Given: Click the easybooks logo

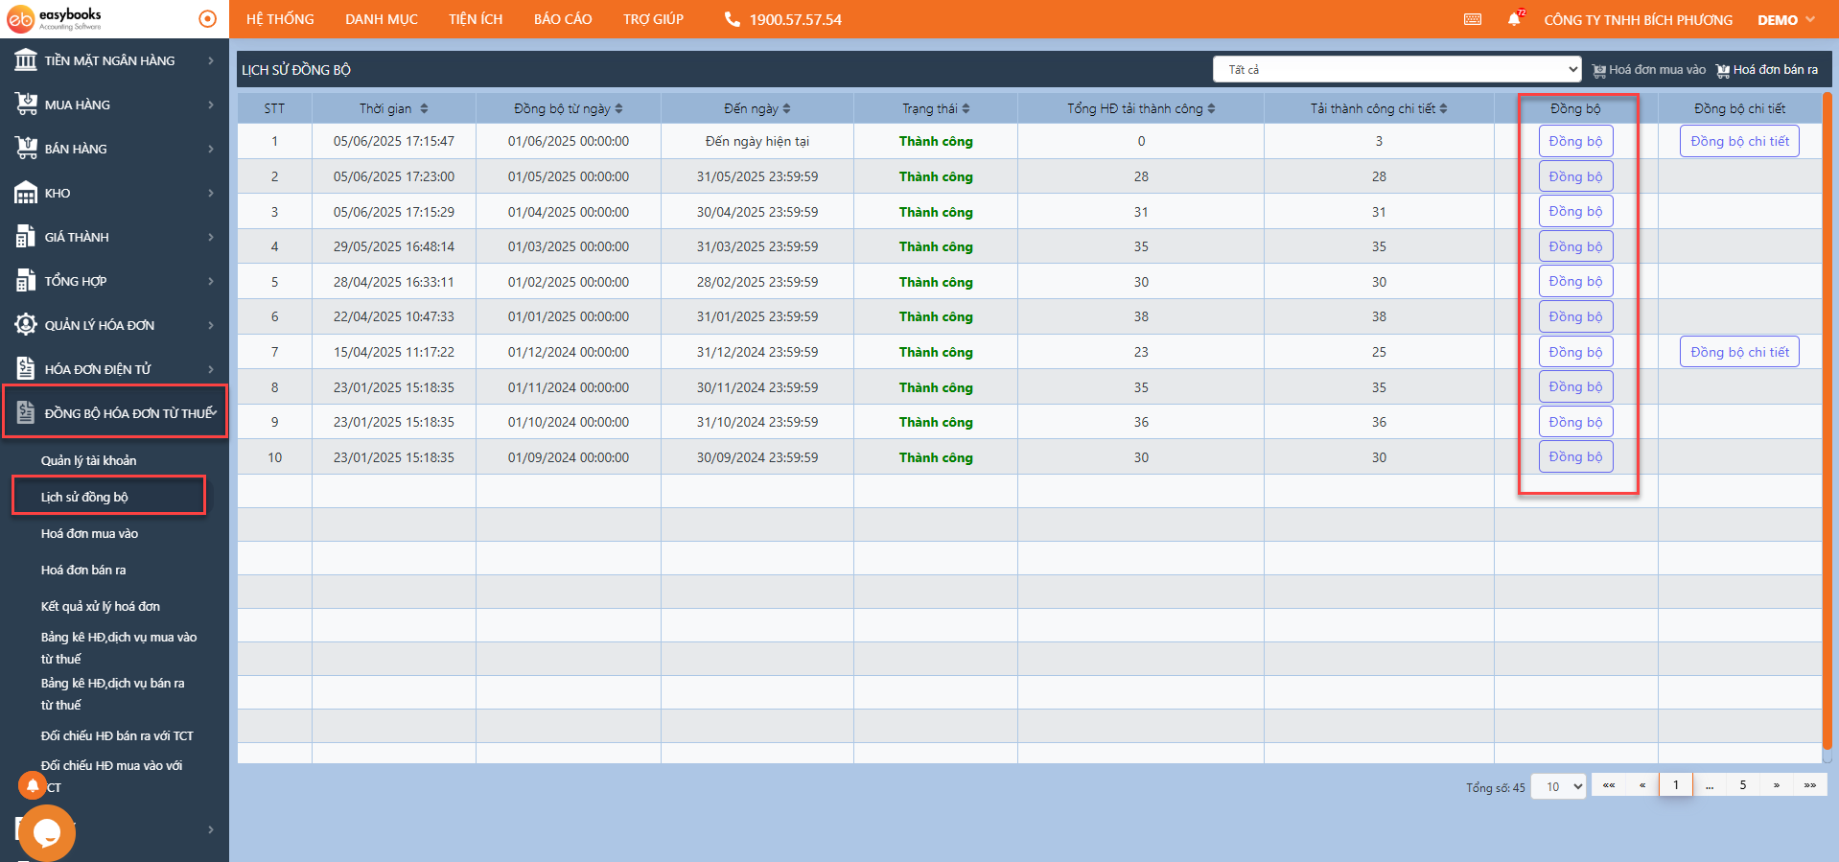Looking at the screenshot, I should (55, 18).
